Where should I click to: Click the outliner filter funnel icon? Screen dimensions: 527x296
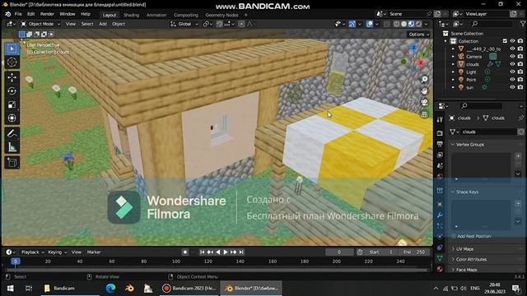click(523, 24)
